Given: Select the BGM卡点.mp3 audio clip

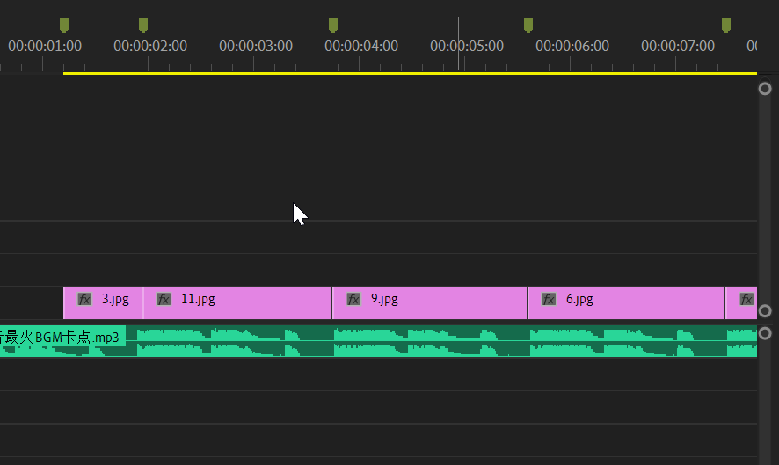Looking at the screenshot, I should pyautogui.click(x=379, y=341).
